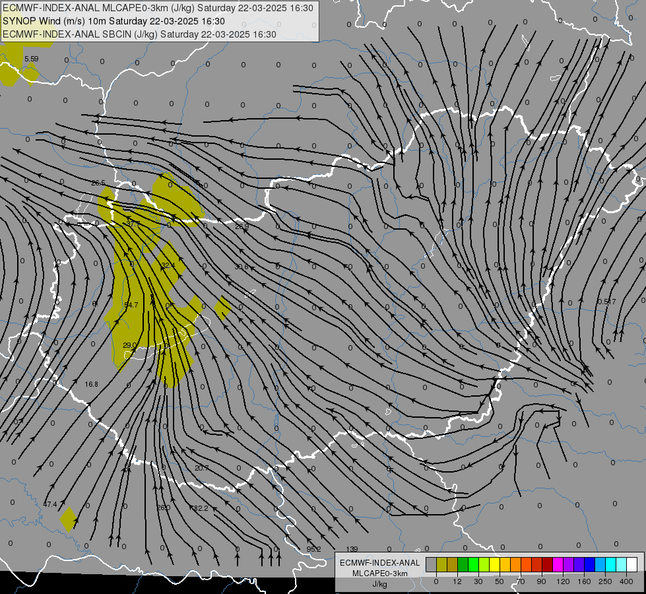Click the 70 tick label on the legend
This screenshot has width=646, height=594.
click(x=521, y=581)
